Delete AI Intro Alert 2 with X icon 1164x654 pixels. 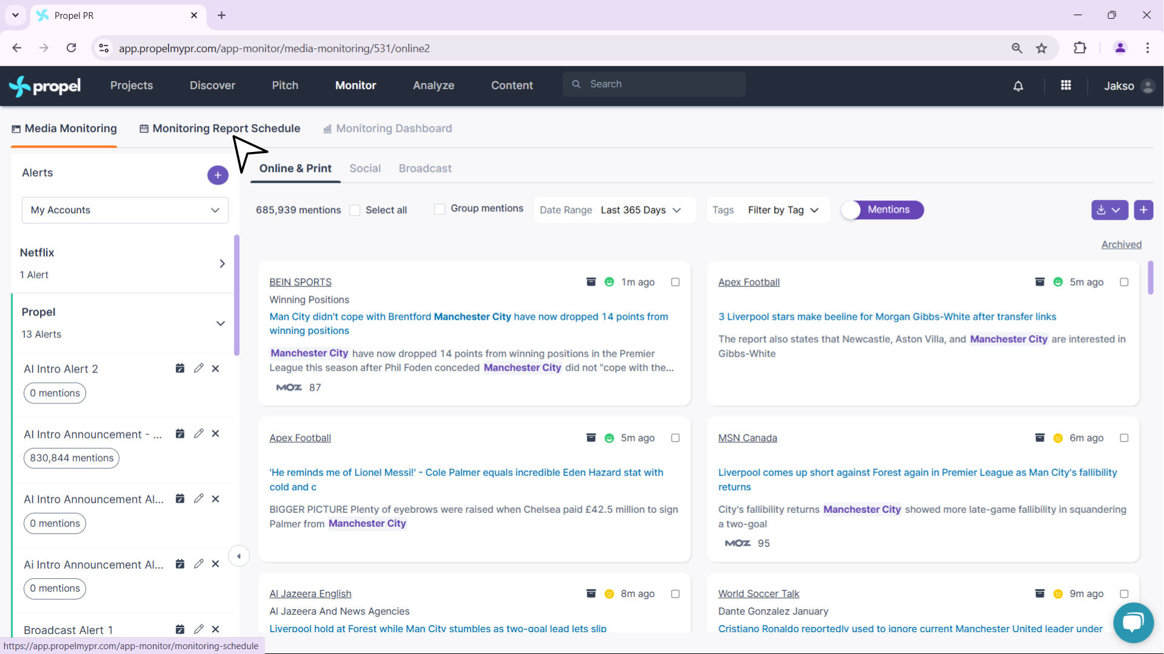215,368
